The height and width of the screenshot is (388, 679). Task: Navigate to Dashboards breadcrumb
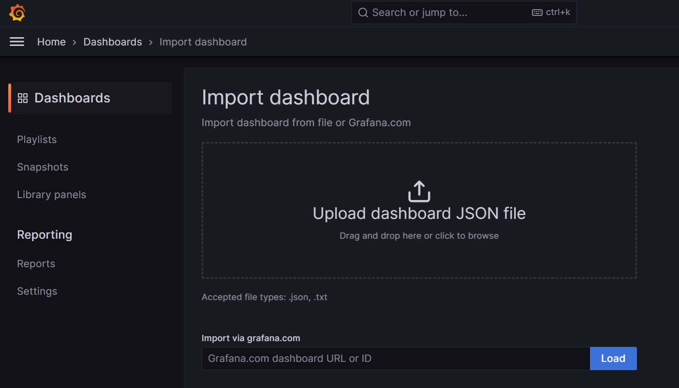(x=113, y=42)
